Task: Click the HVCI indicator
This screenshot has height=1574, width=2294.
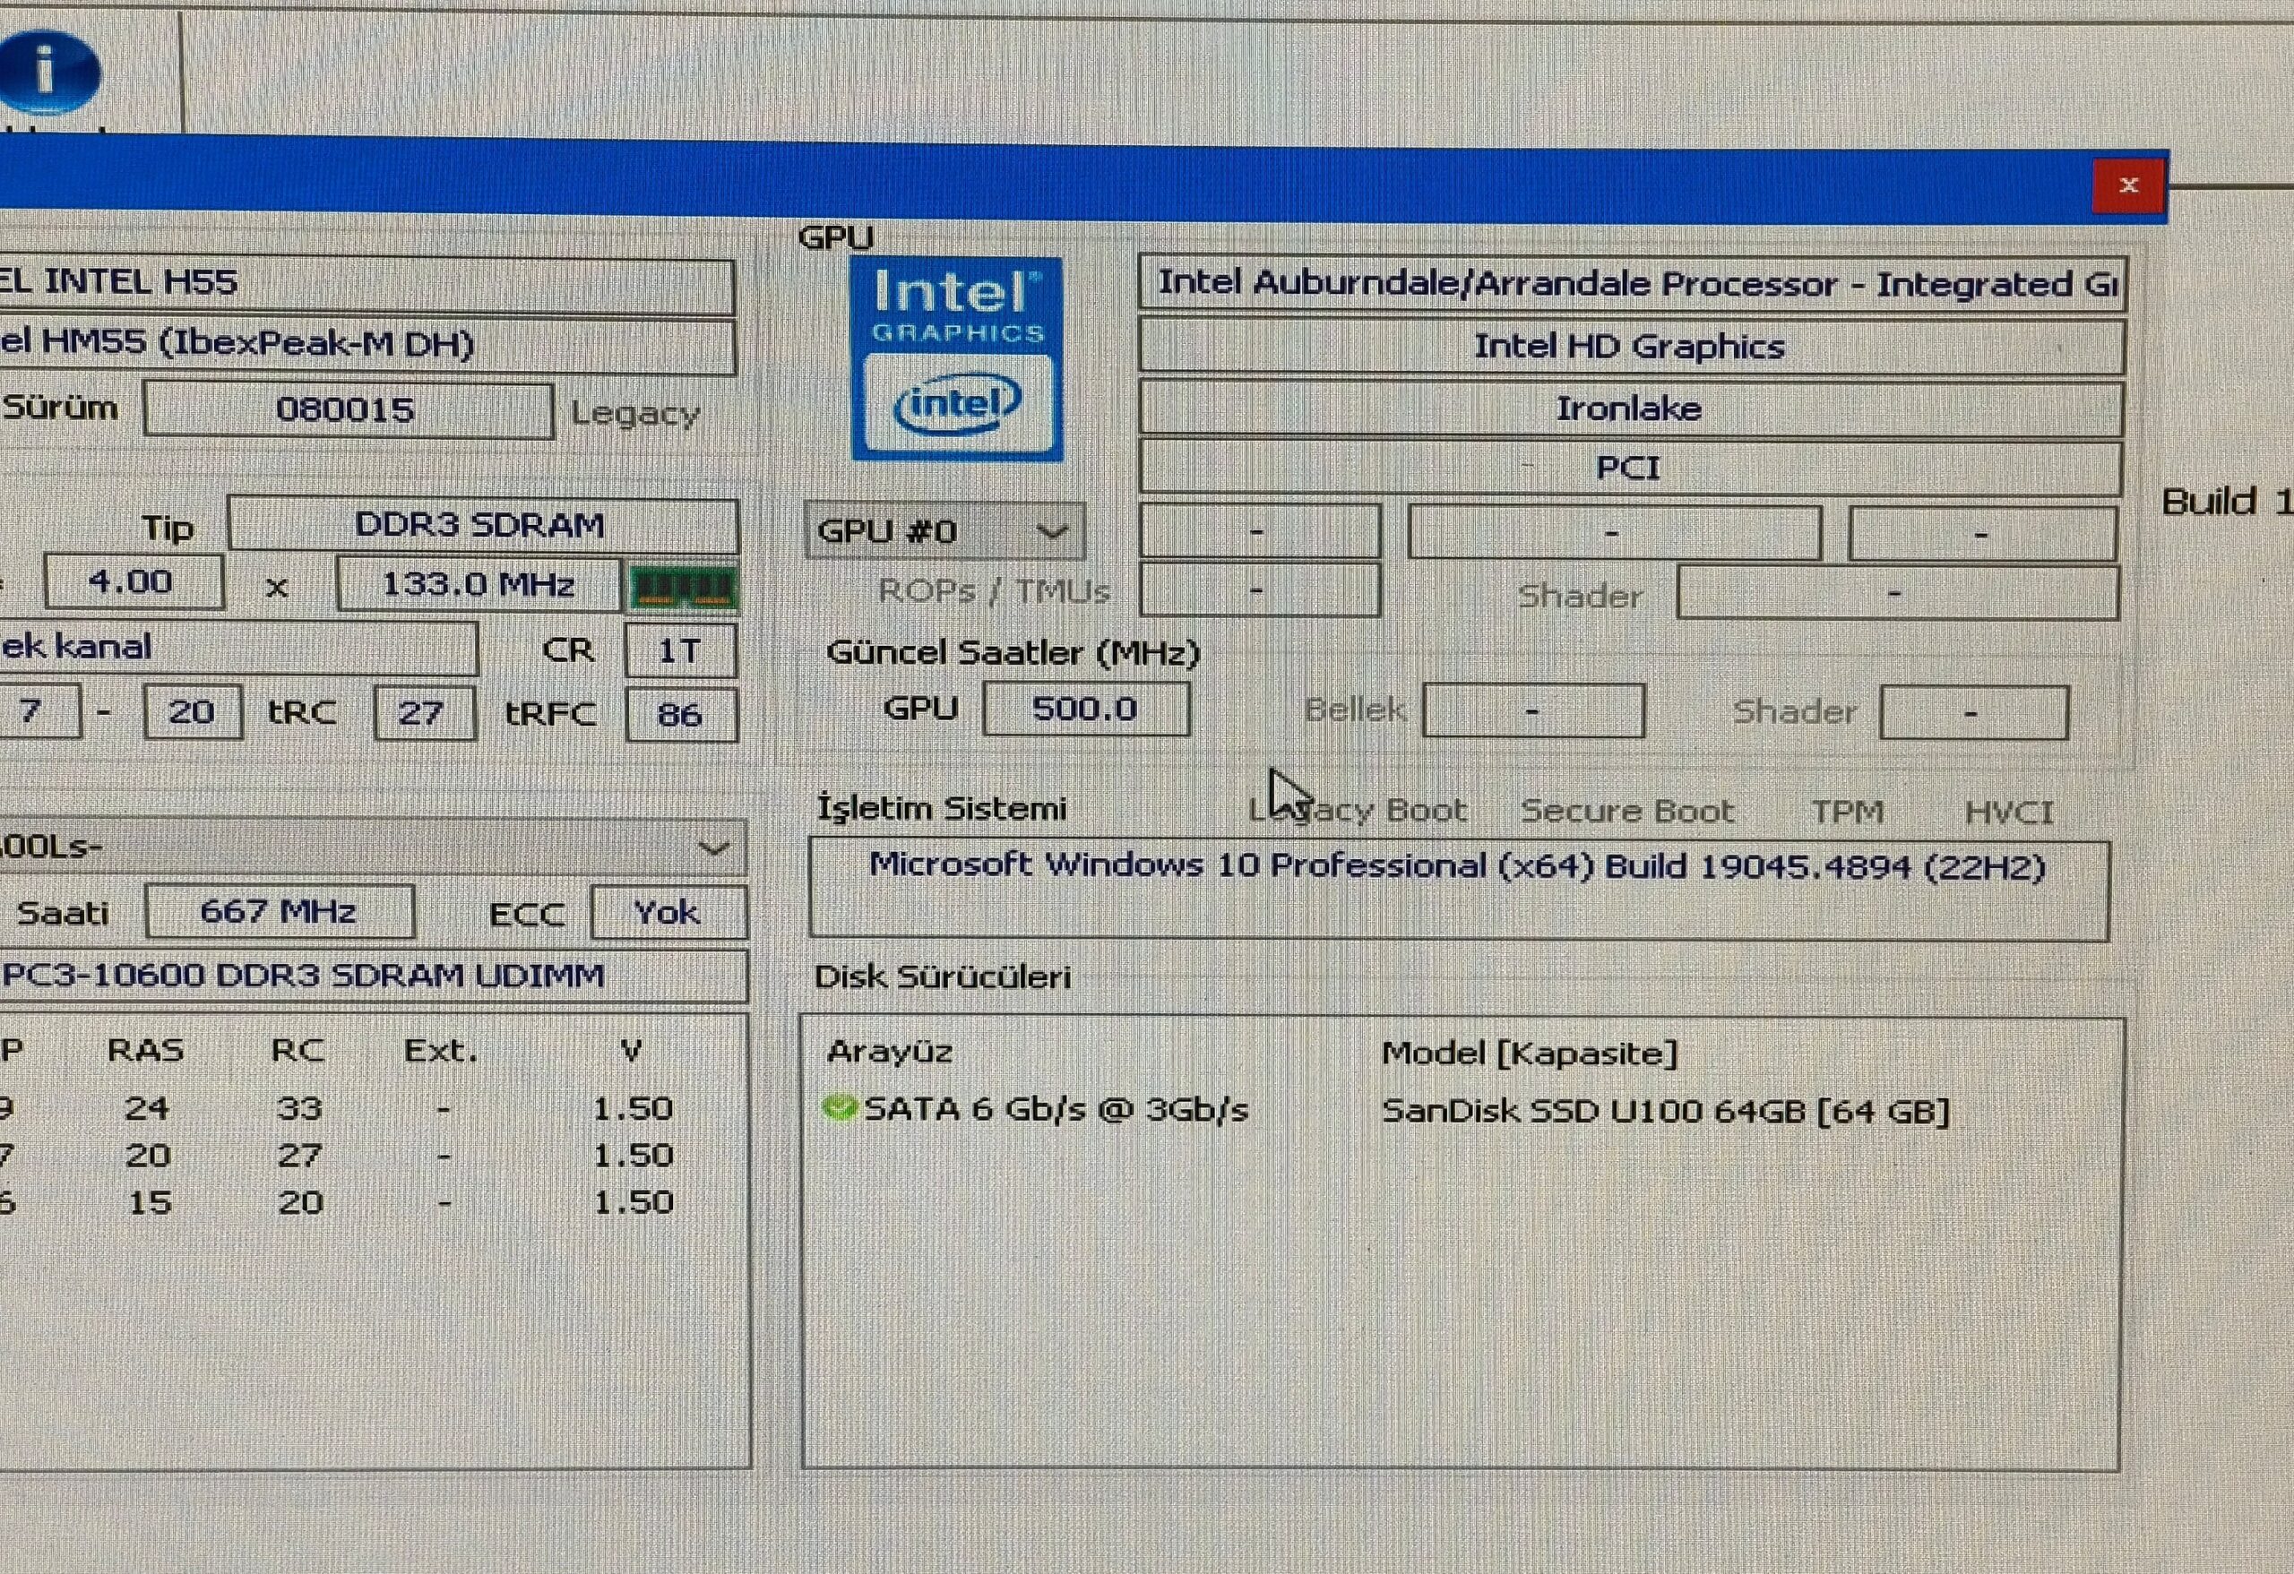Action: (x=2009, y=813)
